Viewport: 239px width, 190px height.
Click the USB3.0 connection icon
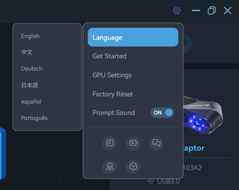pyautogui.click(x=151, y=181)
